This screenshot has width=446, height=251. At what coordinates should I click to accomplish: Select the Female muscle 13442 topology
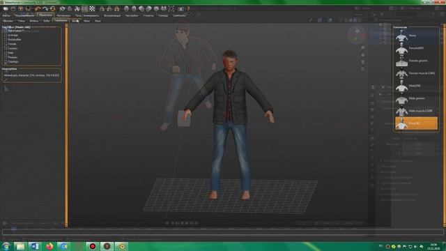coord(417,73)
